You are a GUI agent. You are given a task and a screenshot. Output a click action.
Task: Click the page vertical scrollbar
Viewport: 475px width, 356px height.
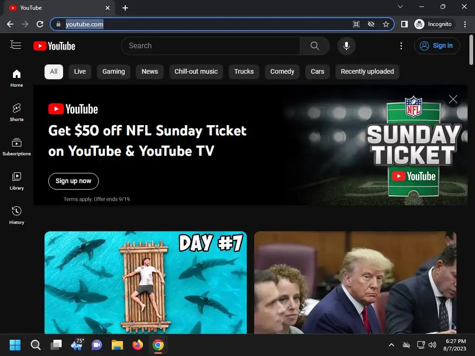coord(471,50)
